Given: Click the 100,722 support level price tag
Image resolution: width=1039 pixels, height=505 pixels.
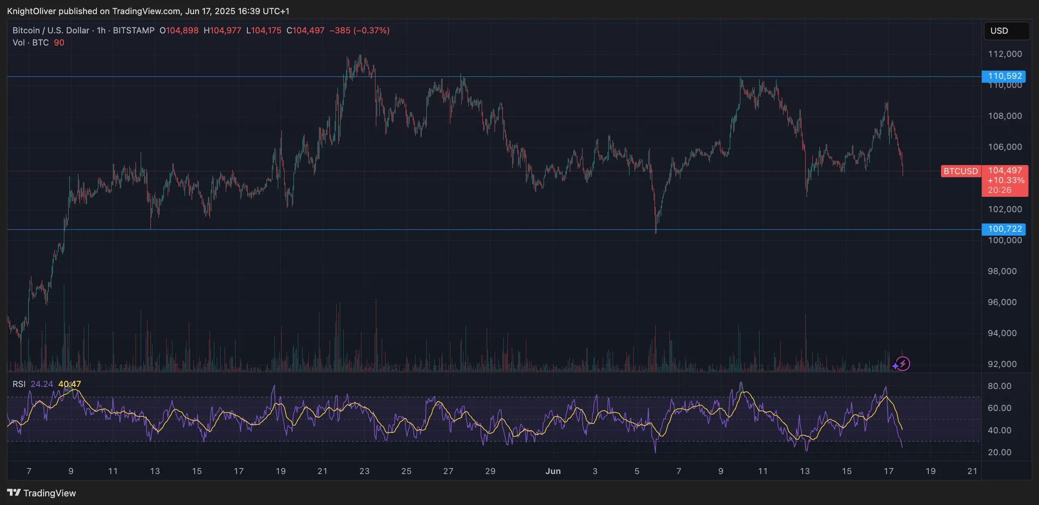Looking at the screenshot, I should click(1004, 229).
